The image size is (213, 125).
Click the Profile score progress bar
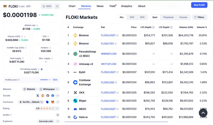click(x=46, y=80)
